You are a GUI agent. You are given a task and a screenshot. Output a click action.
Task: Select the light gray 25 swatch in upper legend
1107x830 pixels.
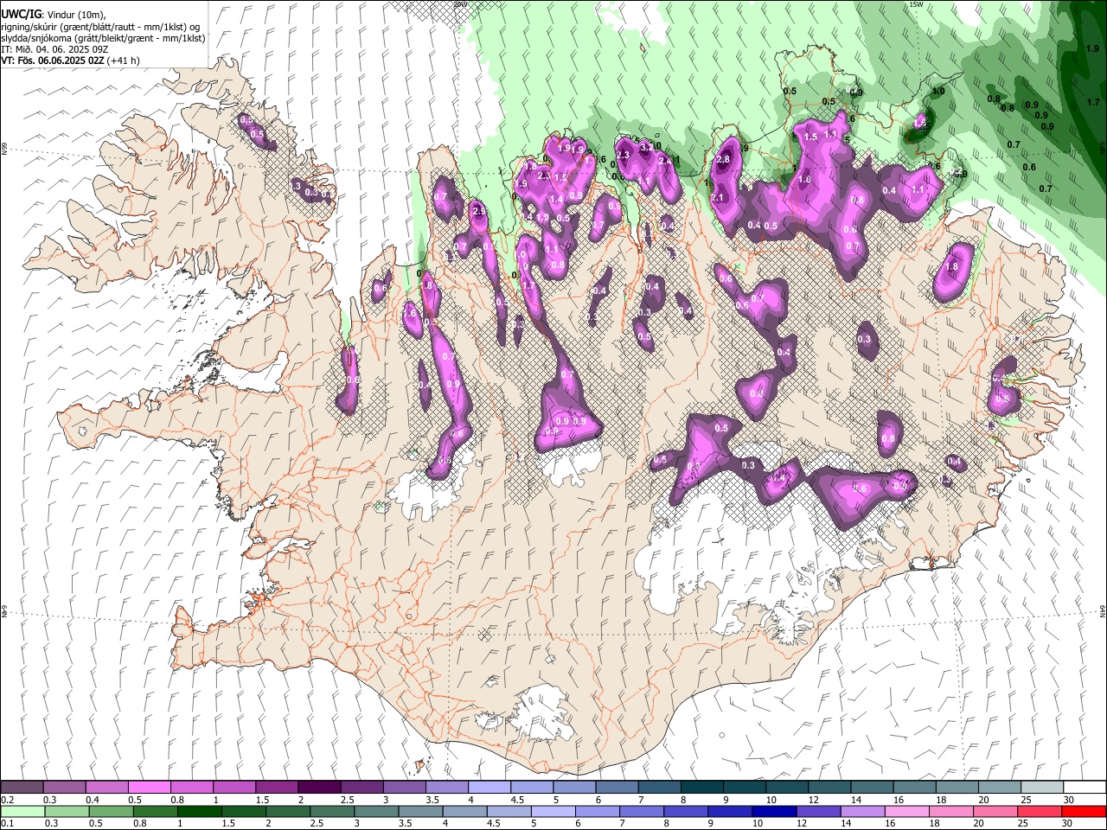point(1042,787)
